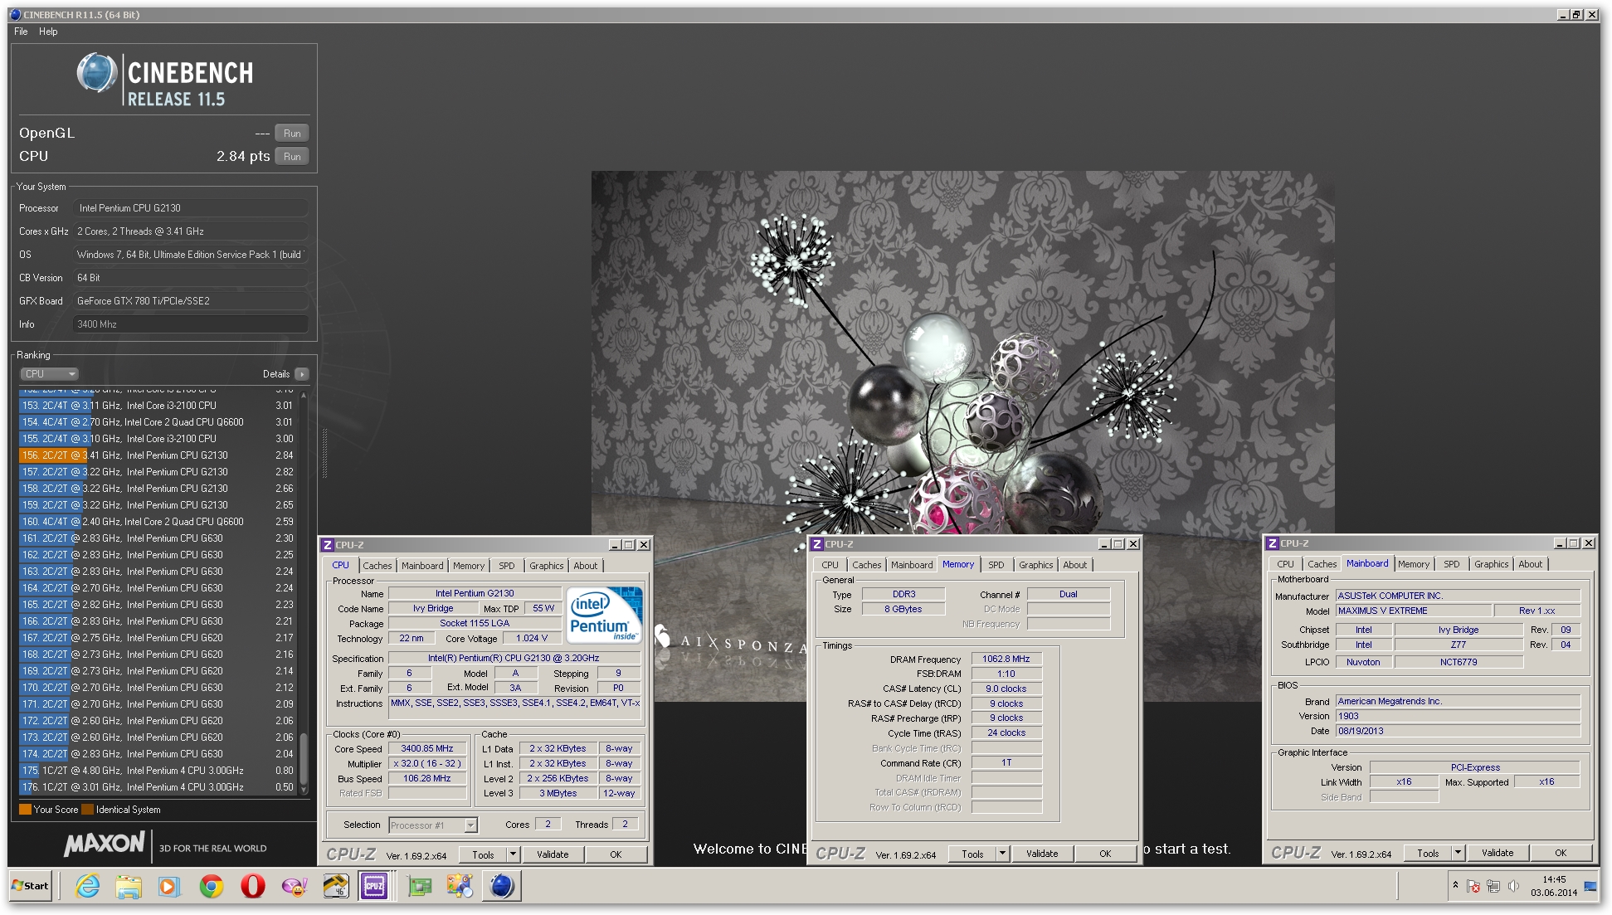This screenshot has height=915, width=1612.
Task: Open the Processor #1 selection dropdown
Action: (433, 825)
